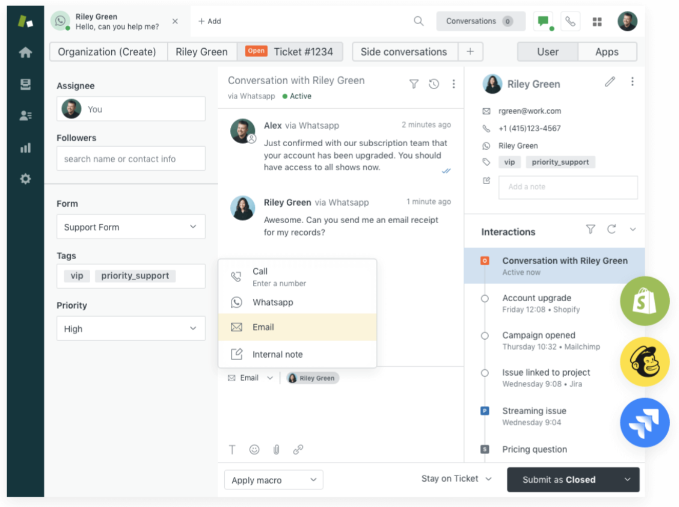The width and height of the screenshot is (679, 507).
Task: Open the Home view from the sidebar
Action: coord(25,52)
